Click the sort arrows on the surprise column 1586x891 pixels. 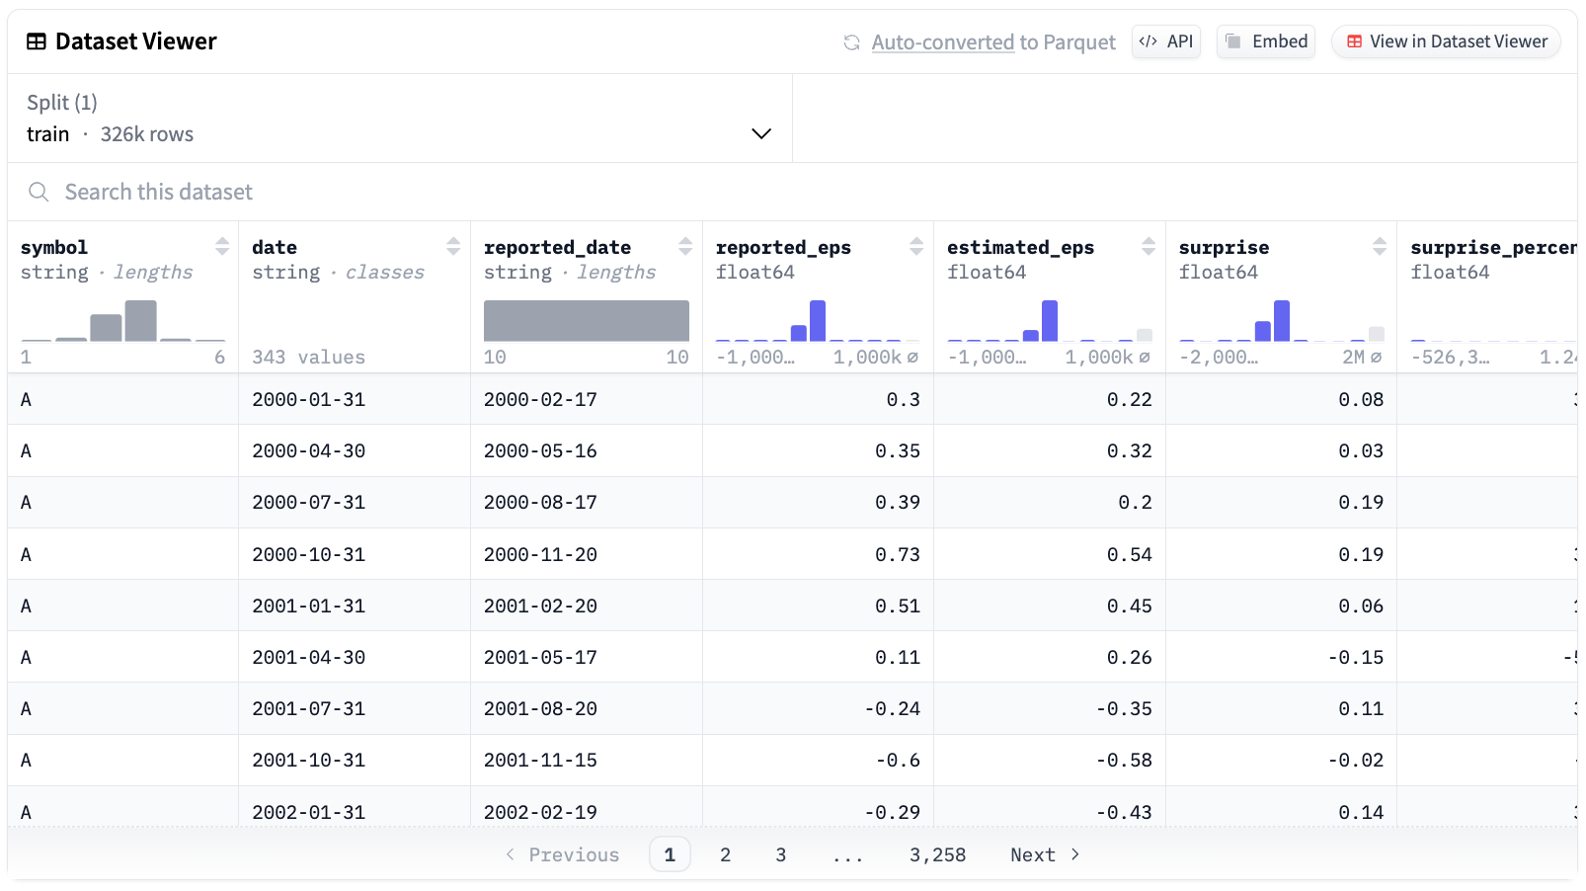(1380, 247)
